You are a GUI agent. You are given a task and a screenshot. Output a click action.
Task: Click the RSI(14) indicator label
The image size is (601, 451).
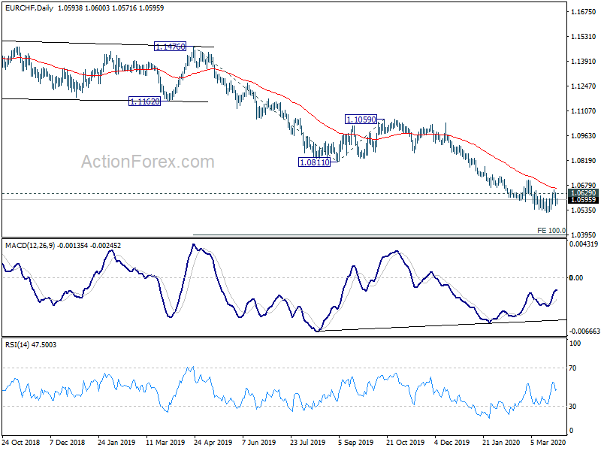tap(17, 345)
